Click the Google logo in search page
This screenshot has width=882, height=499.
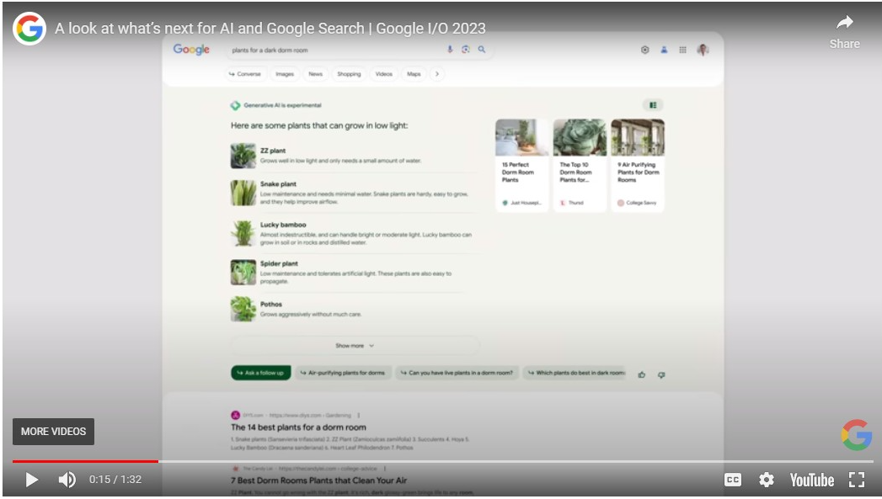(x=191, y=50)
